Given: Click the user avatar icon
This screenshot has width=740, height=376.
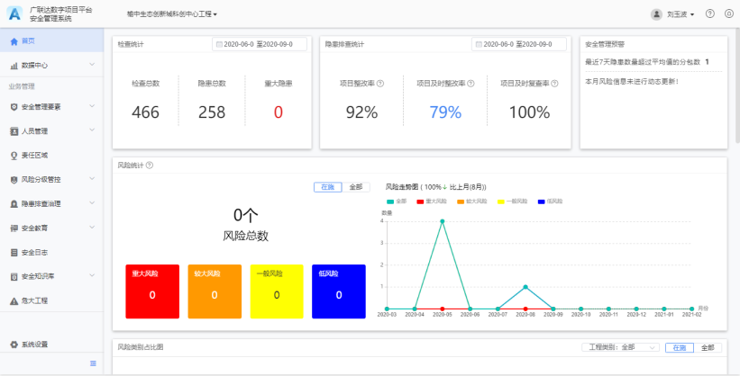Looking at the screenshot, I should (x=656, y=14).
